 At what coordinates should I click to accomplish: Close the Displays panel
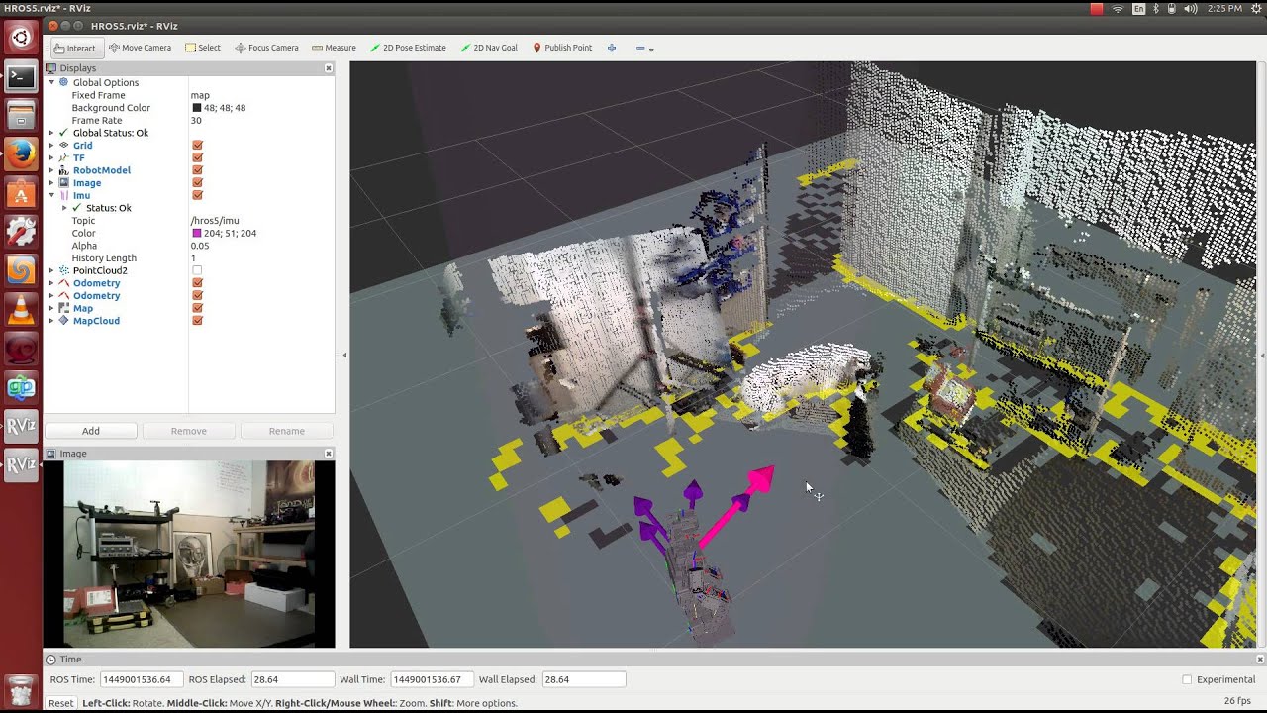click(x=329, y=68)
